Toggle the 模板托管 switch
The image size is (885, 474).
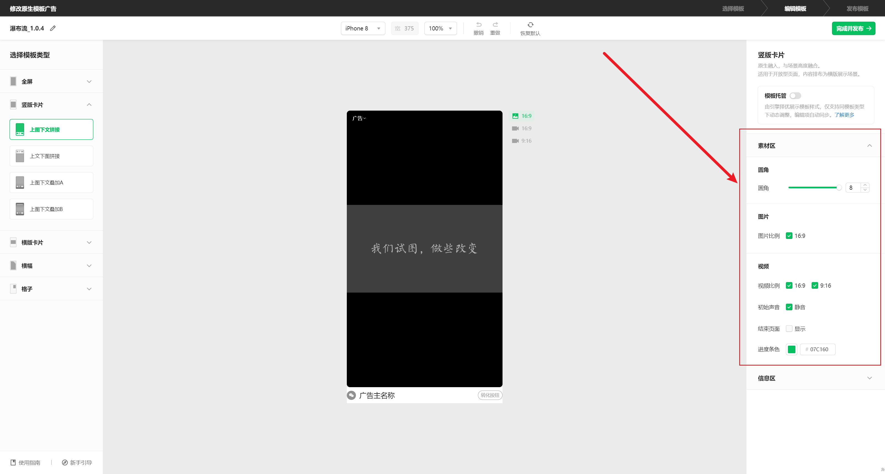pos(795,96)
